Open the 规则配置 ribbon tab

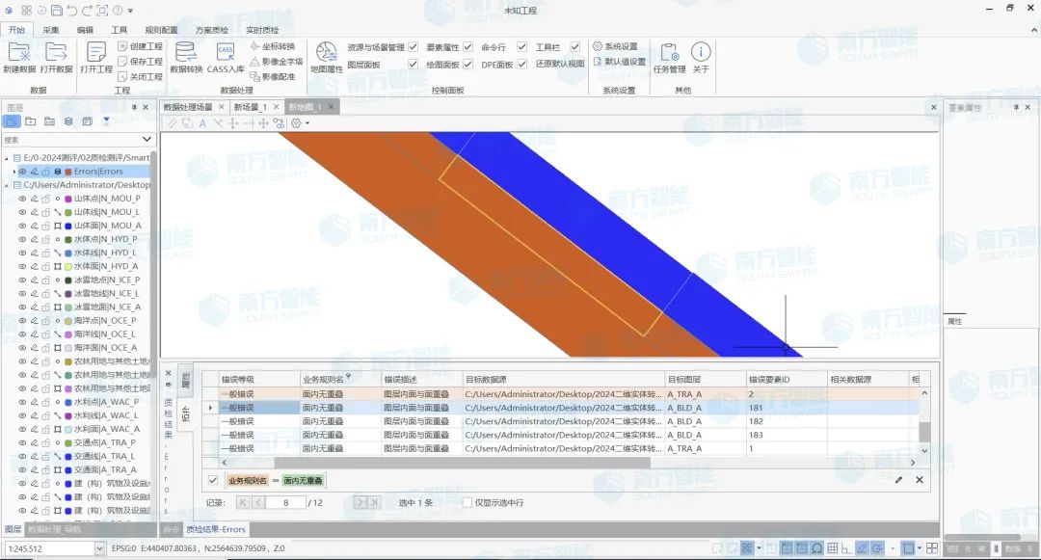pos(161,30)
